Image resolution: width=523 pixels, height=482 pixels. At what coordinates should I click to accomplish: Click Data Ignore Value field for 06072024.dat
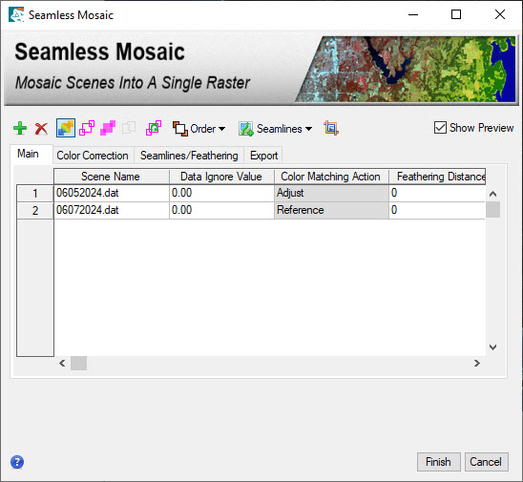(x=221, y=211)
